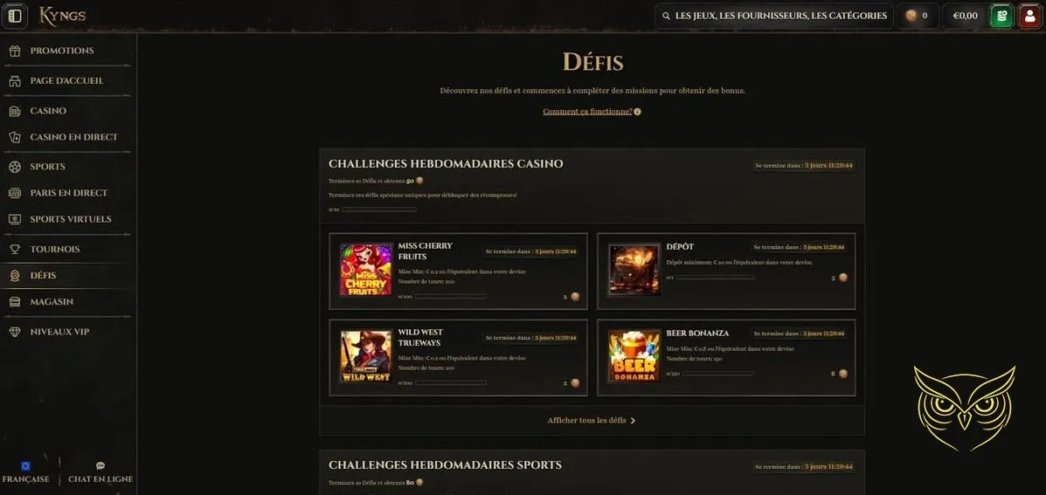The width and height of the screenshot is (1046, 495).
Task: Open Magasin menu label
Action: pyautogui.click(x=52, y=301)
